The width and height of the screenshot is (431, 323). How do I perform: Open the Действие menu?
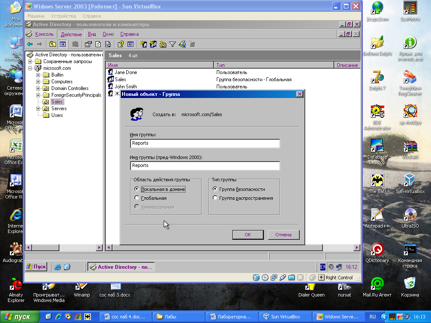click(x=71, y=34)
